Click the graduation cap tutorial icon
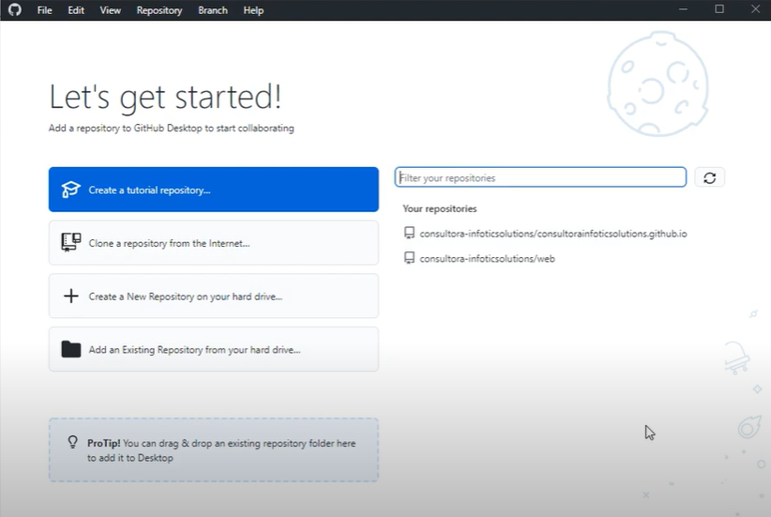 (x=71, y=190)
